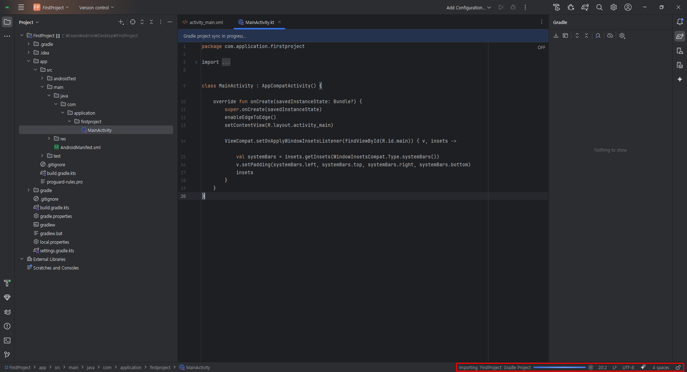The height and width of the screenshot is (372, 687).
Task: Select build.gradle.kts under app folder
Action: [61, 173]
